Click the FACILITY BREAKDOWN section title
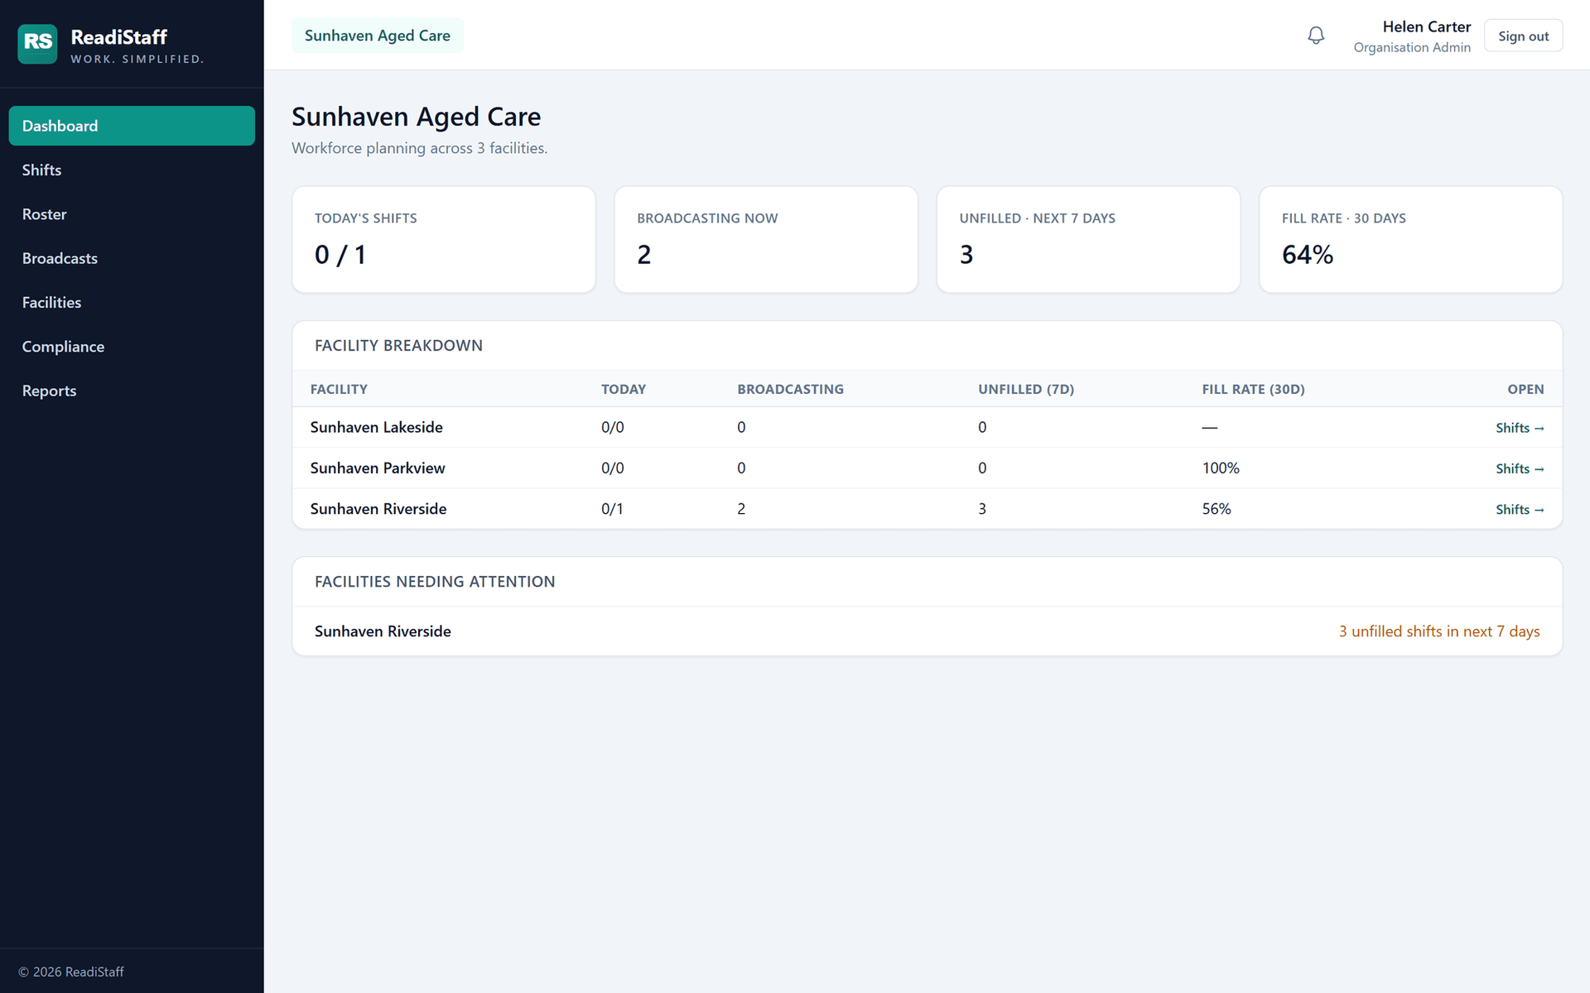 398,346
